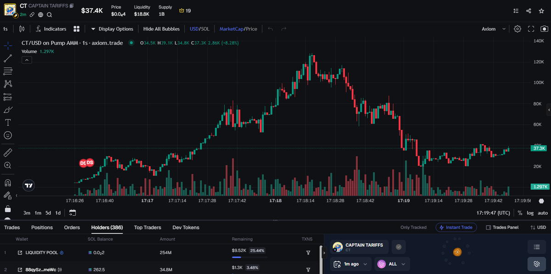Open the Indicators menu
The image size is (551, 274).
[x=51, y=29]
